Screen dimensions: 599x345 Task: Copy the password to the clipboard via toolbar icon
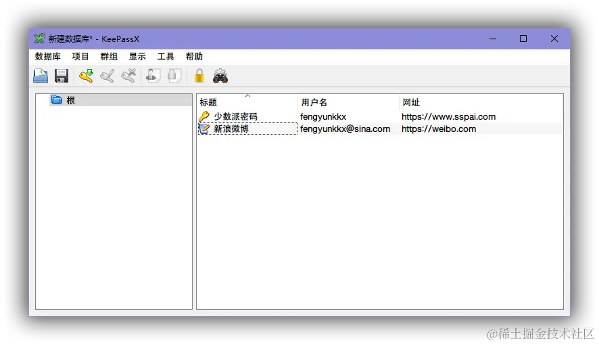174,76
